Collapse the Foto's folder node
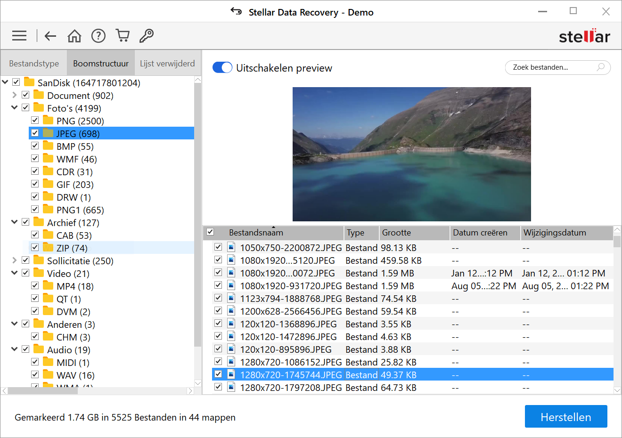This screenshot has width=622, height=438. coord(15,107)
